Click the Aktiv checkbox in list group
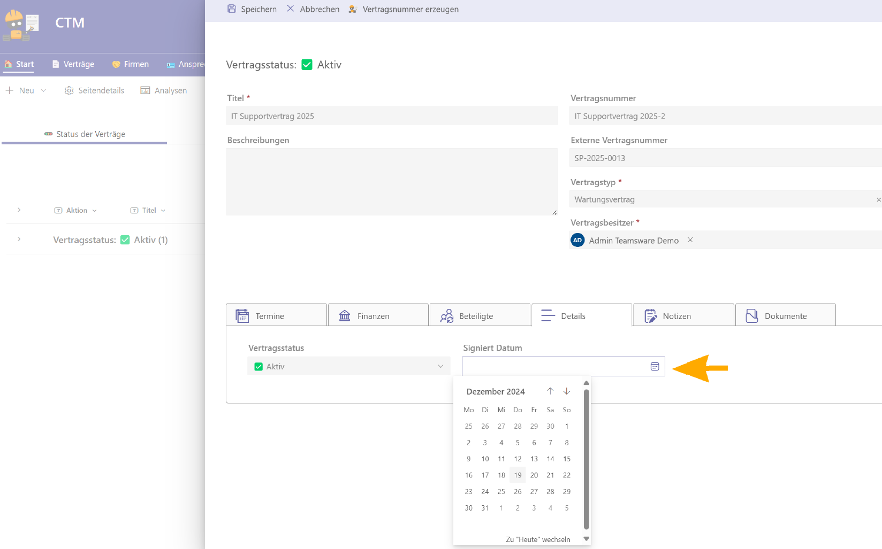This screenshot has height=549, width=882. [x=125, y=240]
